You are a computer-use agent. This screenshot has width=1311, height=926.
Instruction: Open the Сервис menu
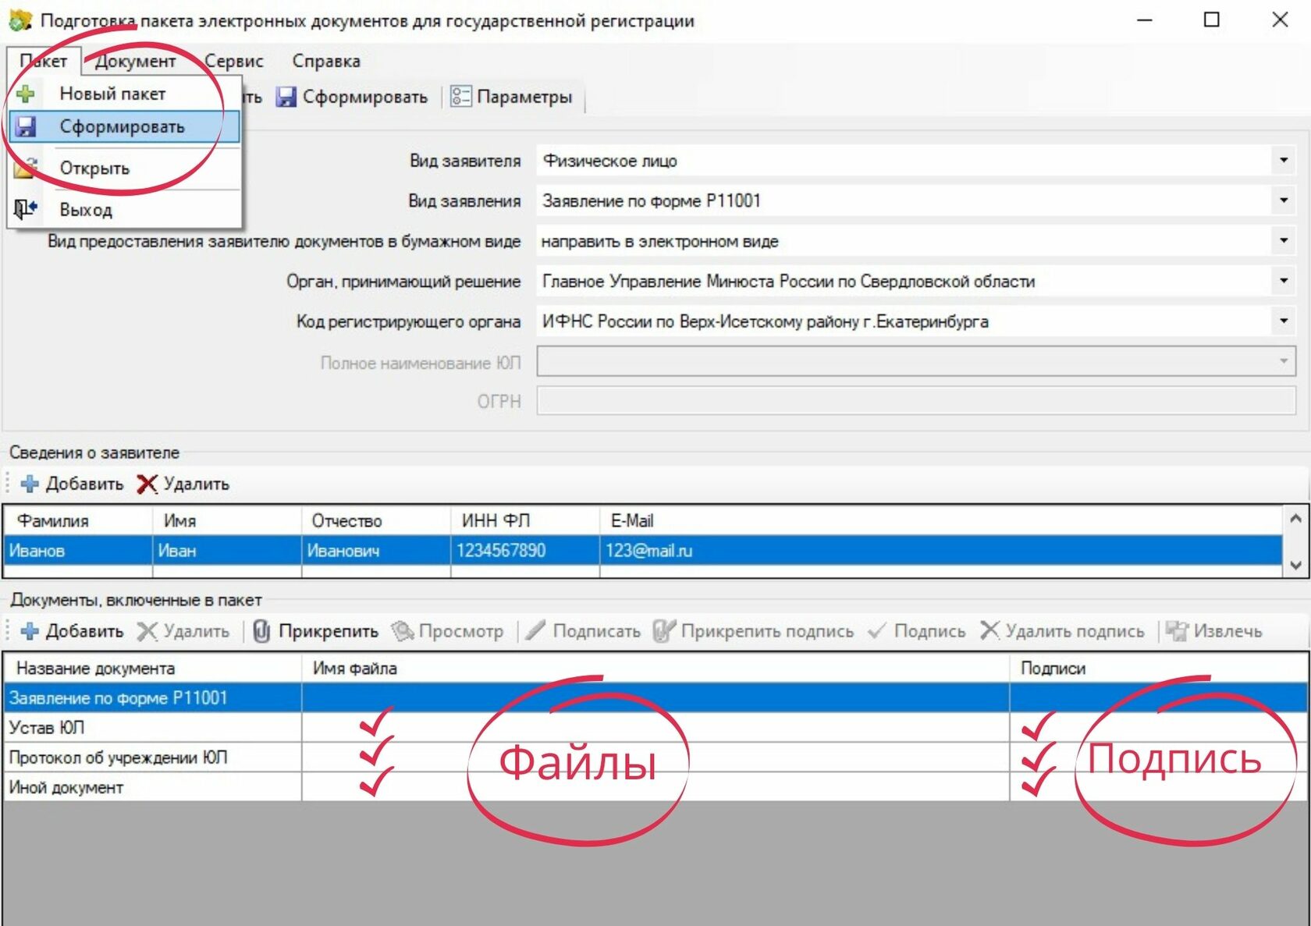pyautogui.click(x=234, y=61)
